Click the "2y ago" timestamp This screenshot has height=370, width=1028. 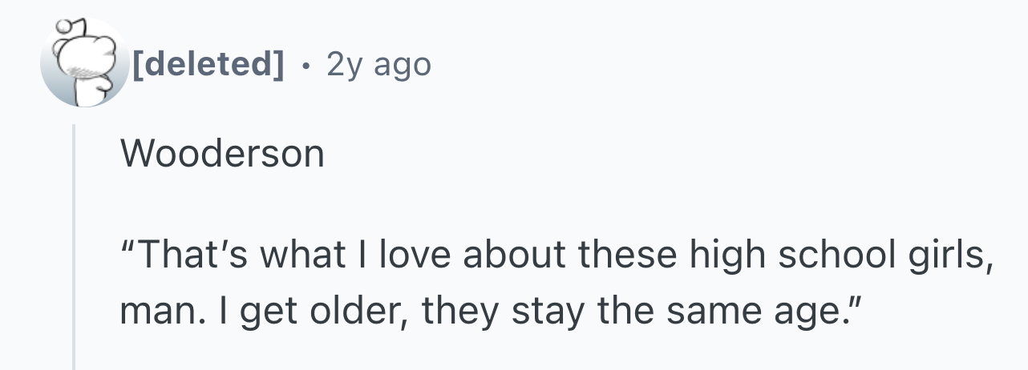(x=378, y=64)
